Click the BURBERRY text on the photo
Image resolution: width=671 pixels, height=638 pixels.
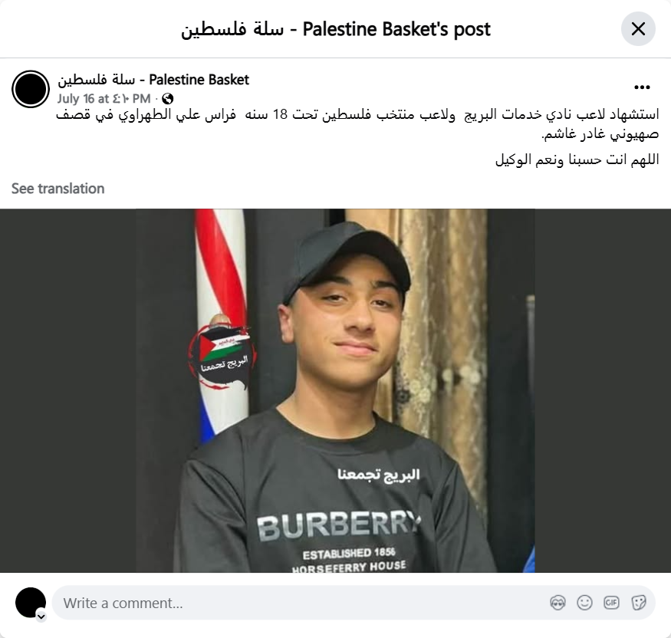pyautogui.click(x=340, y=525)
